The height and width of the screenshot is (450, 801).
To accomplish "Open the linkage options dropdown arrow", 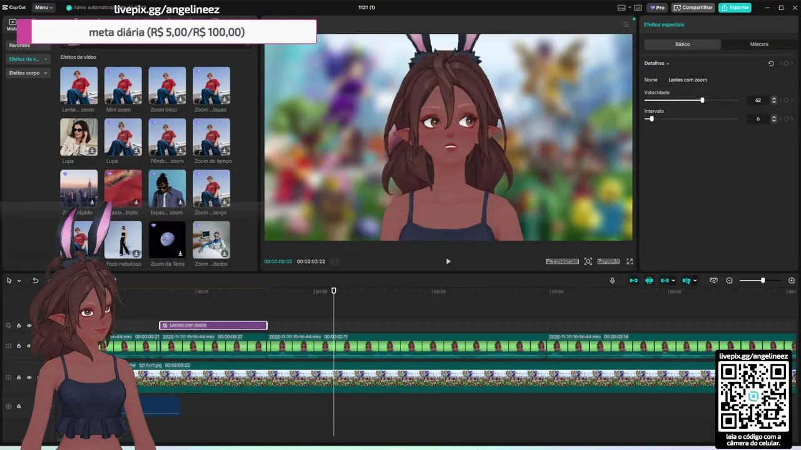I will click(673, 281).
